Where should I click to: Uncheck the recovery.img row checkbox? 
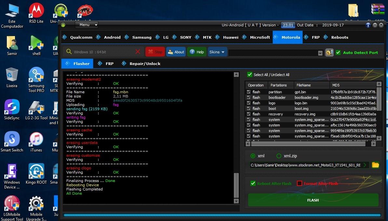(249, 114)
